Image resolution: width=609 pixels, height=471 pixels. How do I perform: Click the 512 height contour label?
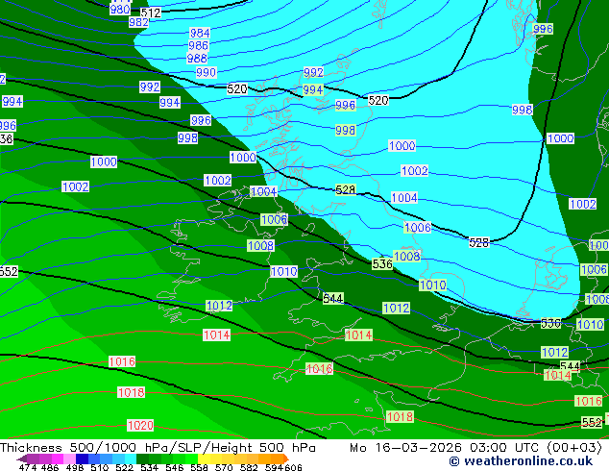(x=151, y=12)
